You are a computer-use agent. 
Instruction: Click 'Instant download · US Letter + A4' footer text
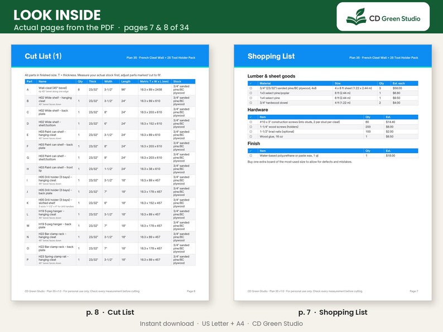point(192,324)
